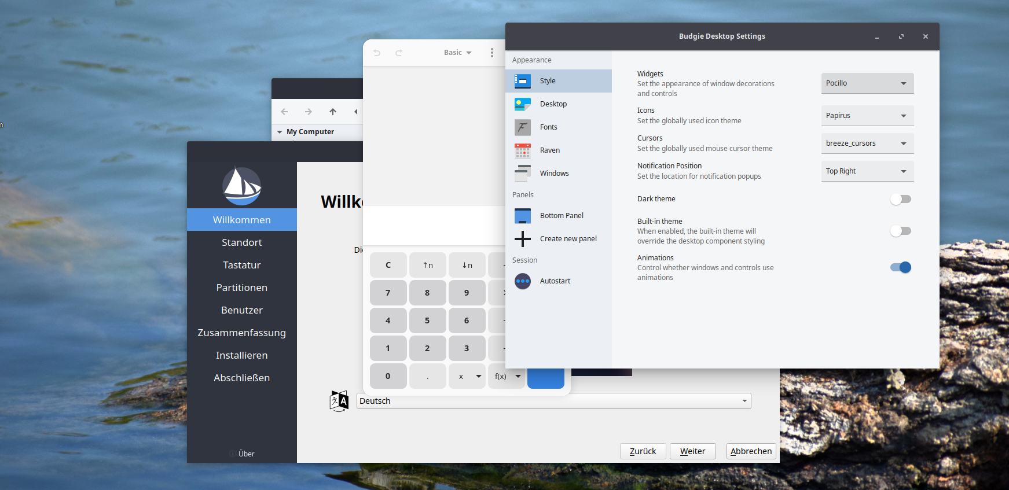
Task: Click the calculator undo arrow
Action: (377, 53)
